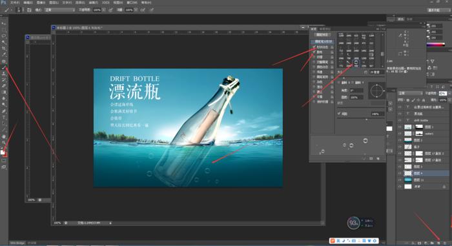Image resolution: width=452 pixels, height=246 pixels.
Task: Click the new adjustment layer icon
Action: point(426,243)
